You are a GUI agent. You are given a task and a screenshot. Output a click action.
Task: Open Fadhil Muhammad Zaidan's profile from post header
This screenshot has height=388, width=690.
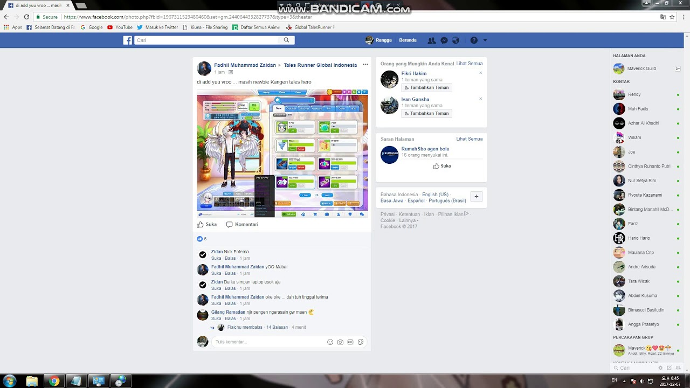245,65
